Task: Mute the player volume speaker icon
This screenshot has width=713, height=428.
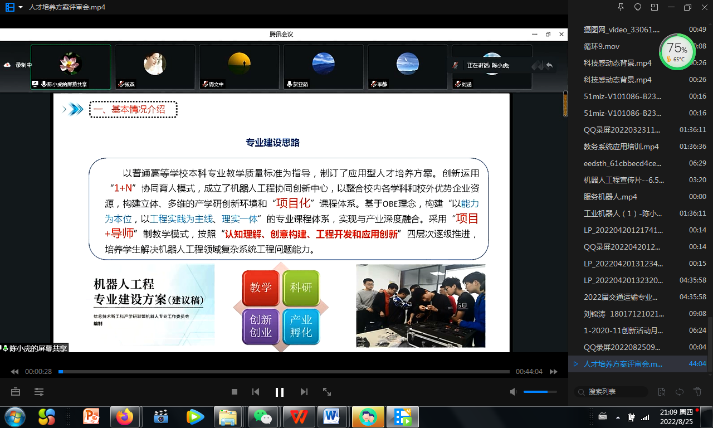Action: pos(514,392)
